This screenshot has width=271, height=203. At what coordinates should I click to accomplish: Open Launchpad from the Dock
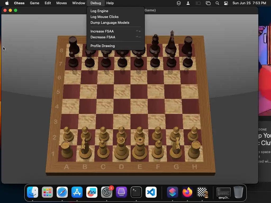[x=47, y=192]
